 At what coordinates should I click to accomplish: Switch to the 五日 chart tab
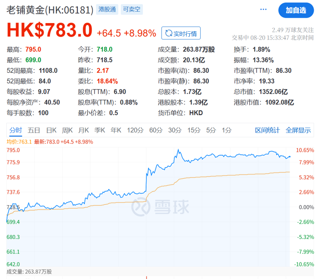click(34, 130)
